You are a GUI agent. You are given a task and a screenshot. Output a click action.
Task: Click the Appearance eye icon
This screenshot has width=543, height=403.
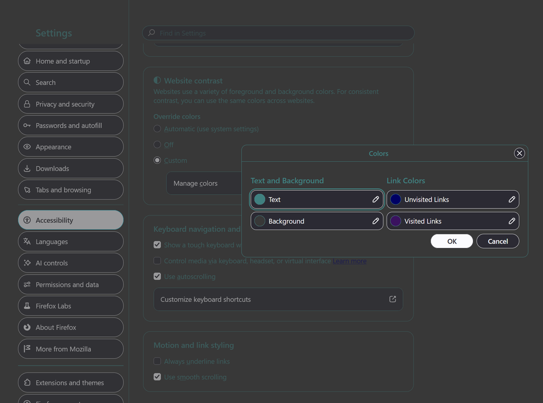point(27,147)
